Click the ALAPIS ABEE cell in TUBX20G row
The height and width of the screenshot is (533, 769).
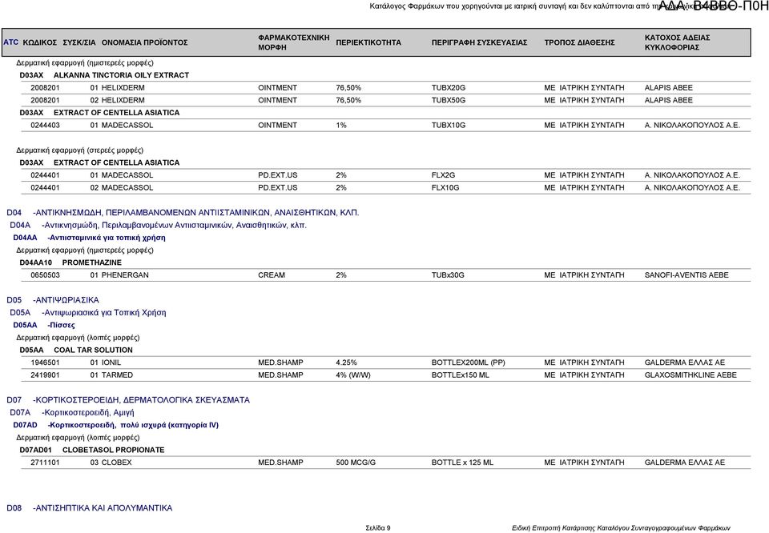[668, 88]
